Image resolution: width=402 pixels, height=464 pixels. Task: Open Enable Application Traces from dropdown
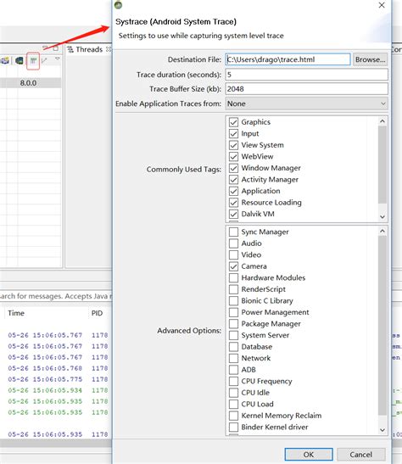point(306,103)
